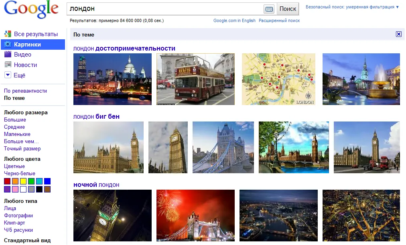Image resolution: width=406 pixels, height=245 pixels.
Task: Choose the yellow color swatch
Action: (23, 181)
